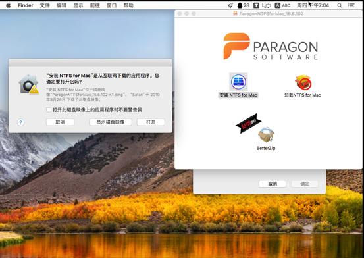Click 取消 in the background sheet
This screenshot has height=258, width=364.
(x=273, y=184)
